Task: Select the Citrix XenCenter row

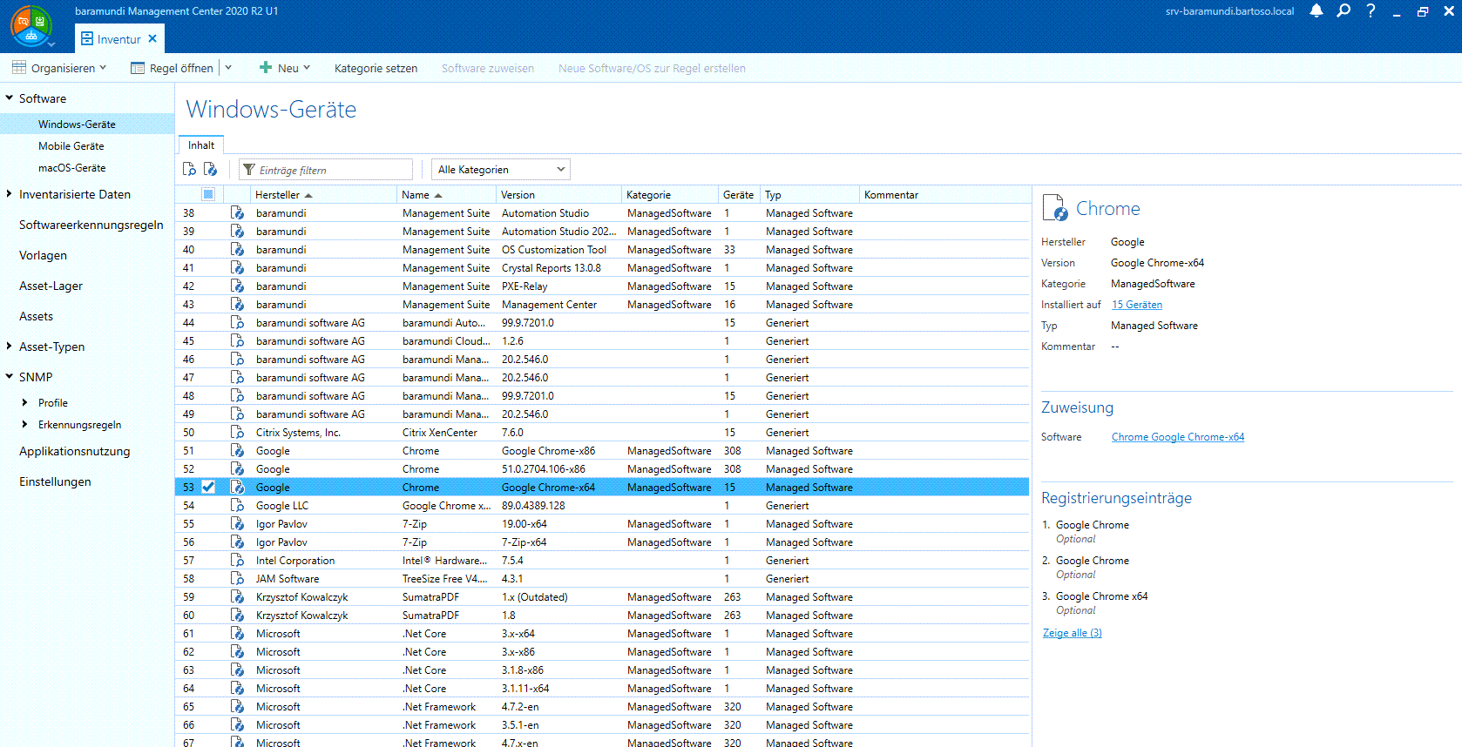Action: 602,433
